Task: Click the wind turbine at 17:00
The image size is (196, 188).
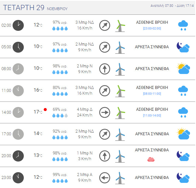Action: click(120, 134)
